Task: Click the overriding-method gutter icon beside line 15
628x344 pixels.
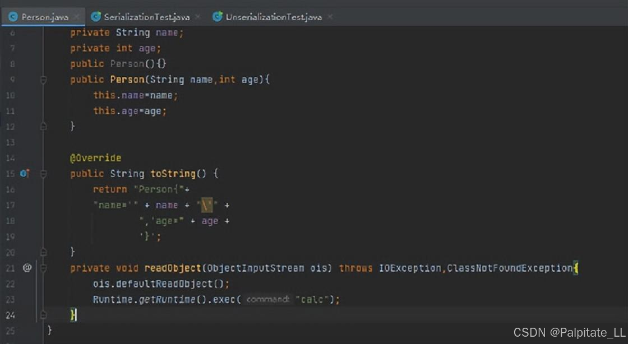Action: tap(24, 174)
